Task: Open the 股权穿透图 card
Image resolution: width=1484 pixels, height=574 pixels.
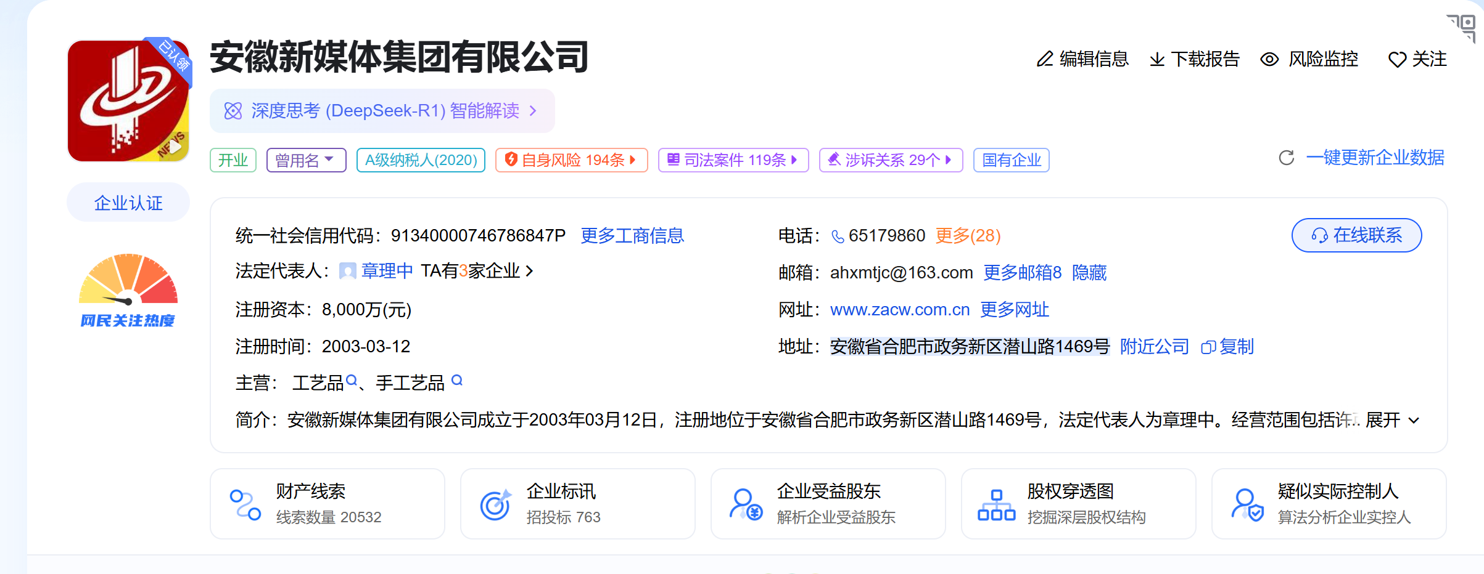Action: tap(1078, 504)
